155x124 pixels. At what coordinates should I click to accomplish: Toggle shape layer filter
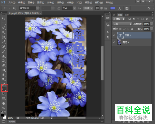point(142,19)
